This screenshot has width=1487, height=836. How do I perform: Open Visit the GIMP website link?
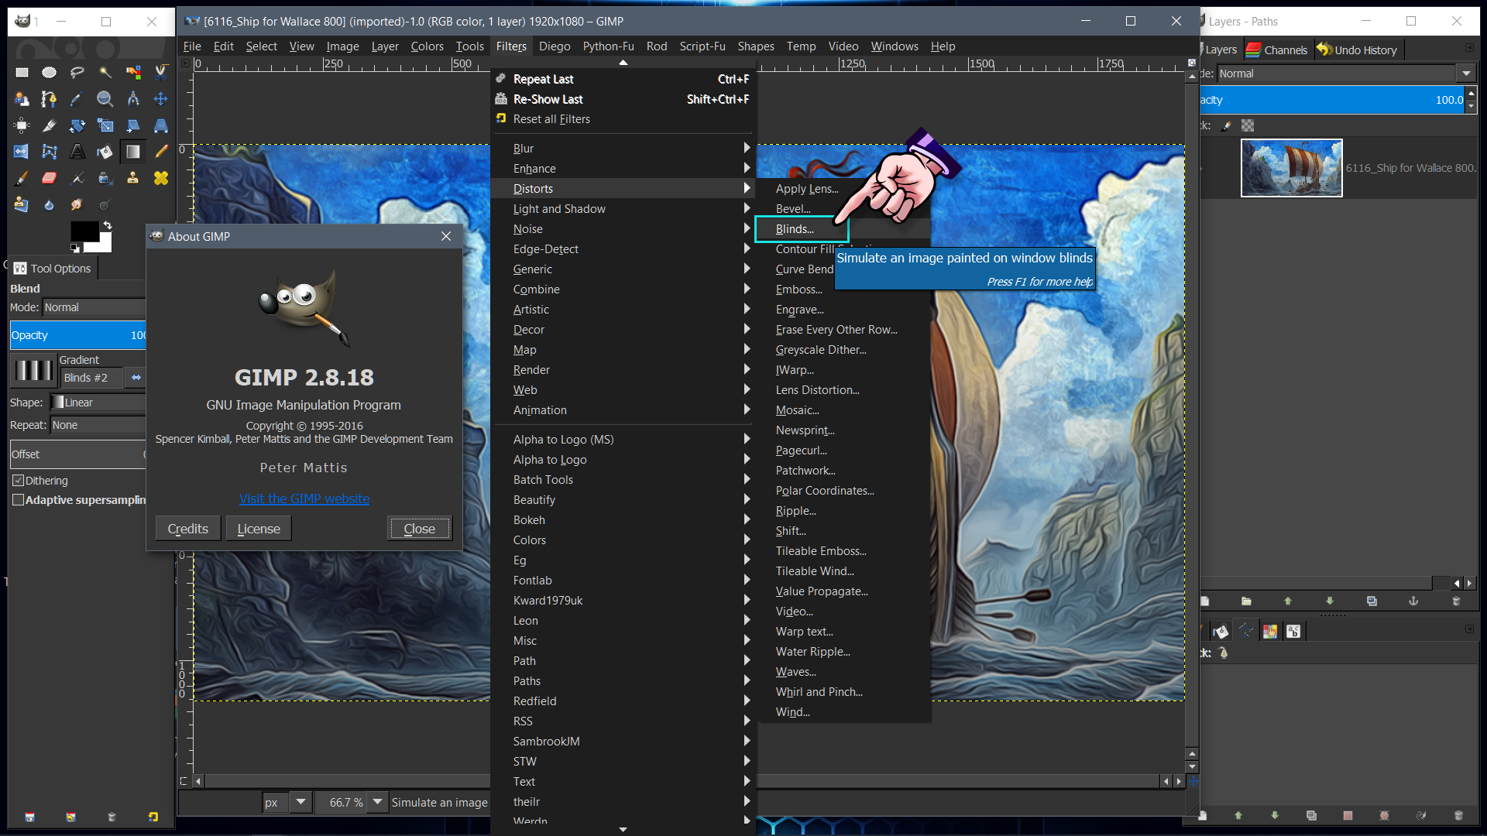pos(304,499)
